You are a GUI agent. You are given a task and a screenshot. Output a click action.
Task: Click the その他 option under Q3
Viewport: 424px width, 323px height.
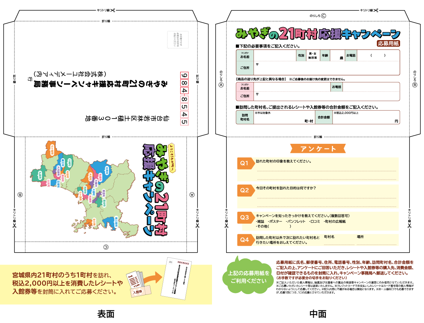(x=273, y=226)
